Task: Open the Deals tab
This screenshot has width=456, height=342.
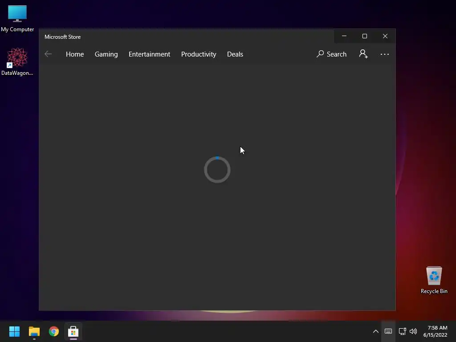Action: (235, 54)
